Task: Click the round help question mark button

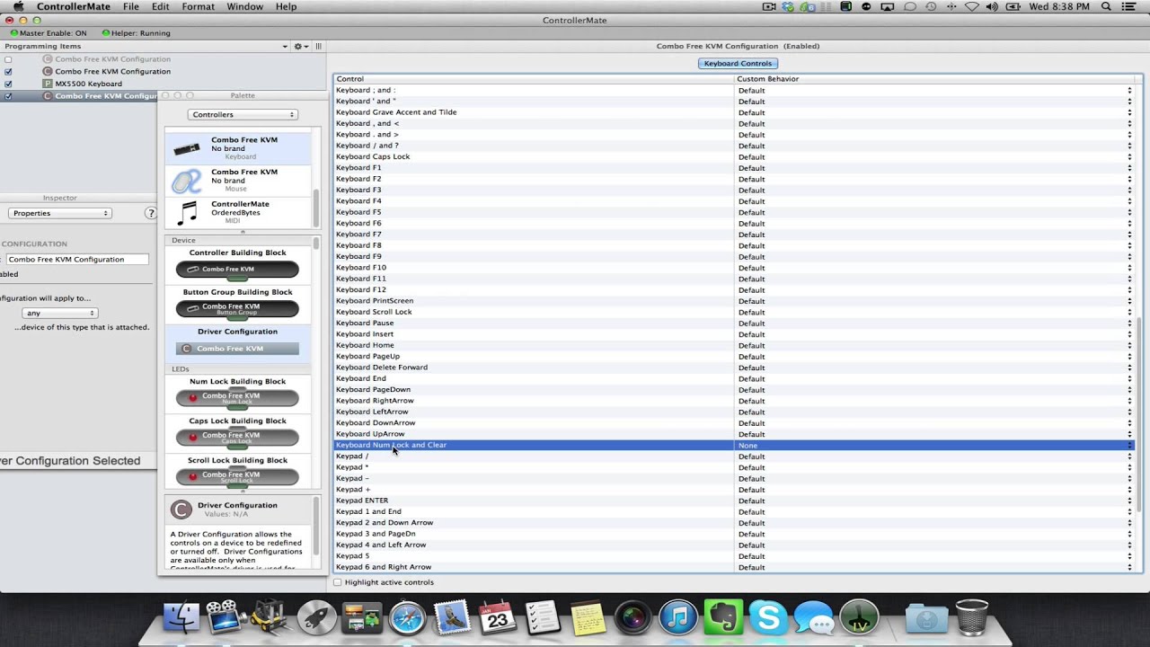Action: pos(151,213)
